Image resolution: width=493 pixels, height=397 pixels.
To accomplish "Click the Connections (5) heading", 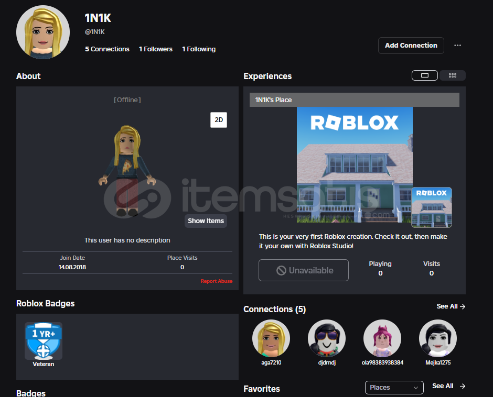I will (x=274, y=310).
